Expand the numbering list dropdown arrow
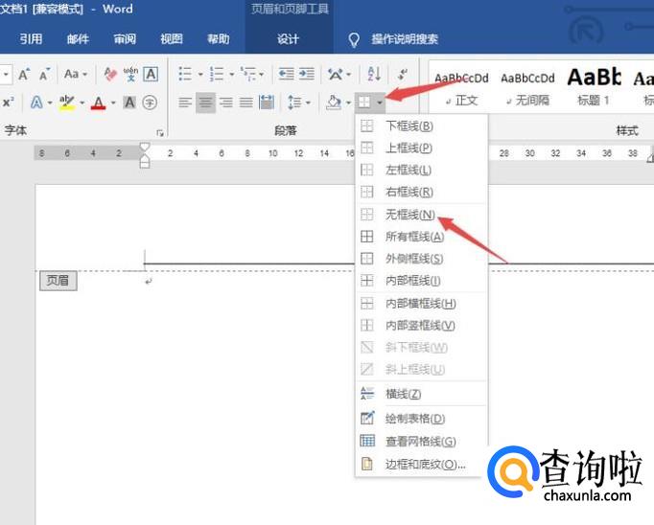Viewport: 654px width, 525px height. coord(231,75)
